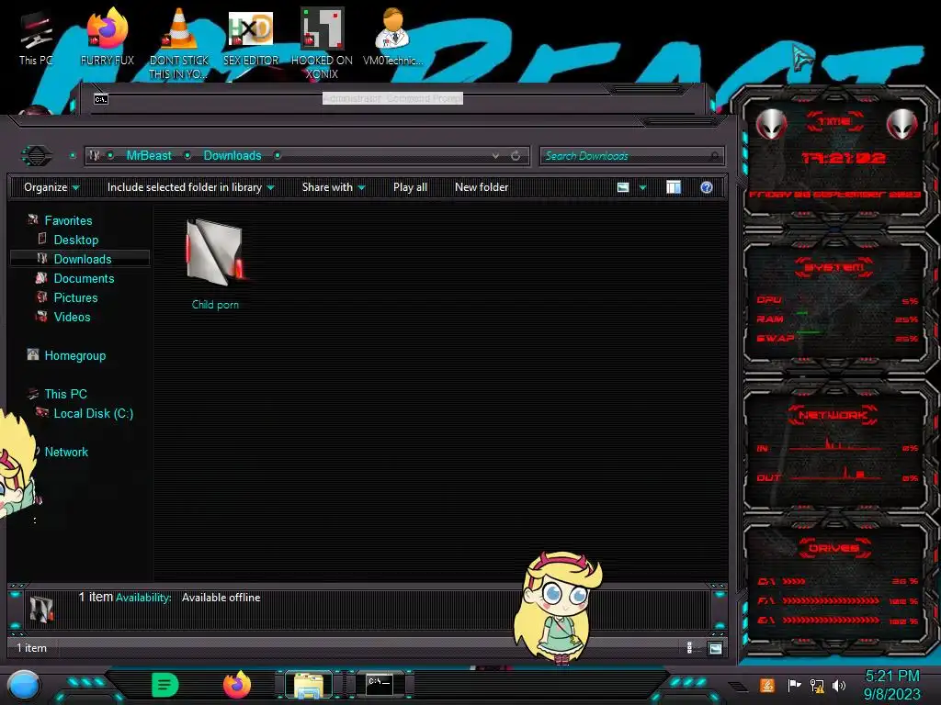Open the clock showing 5:21 PM
Image resolution: width=941 pixels, height=705 pixels.
(891, 685)
